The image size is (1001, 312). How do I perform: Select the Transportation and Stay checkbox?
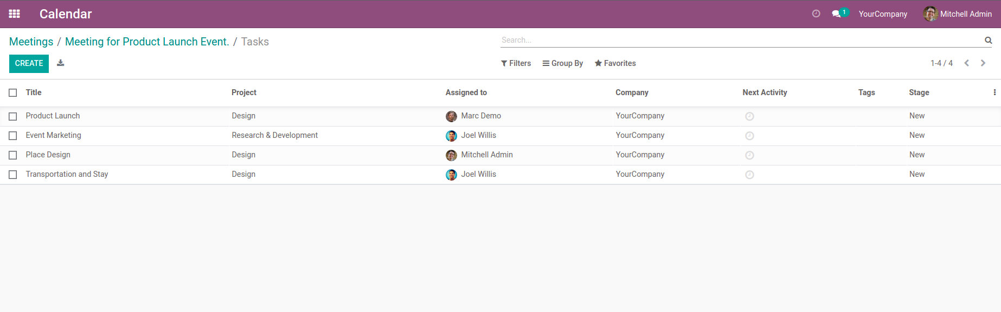click(13, 175)
